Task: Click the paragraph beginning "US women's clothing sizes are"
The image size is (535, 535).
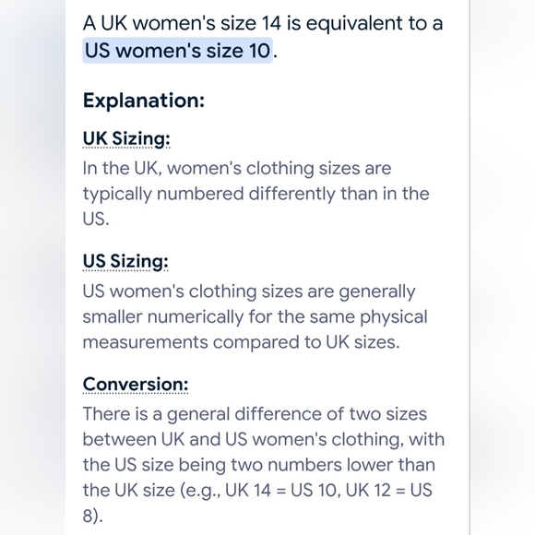Action: [x=255, y=316]
